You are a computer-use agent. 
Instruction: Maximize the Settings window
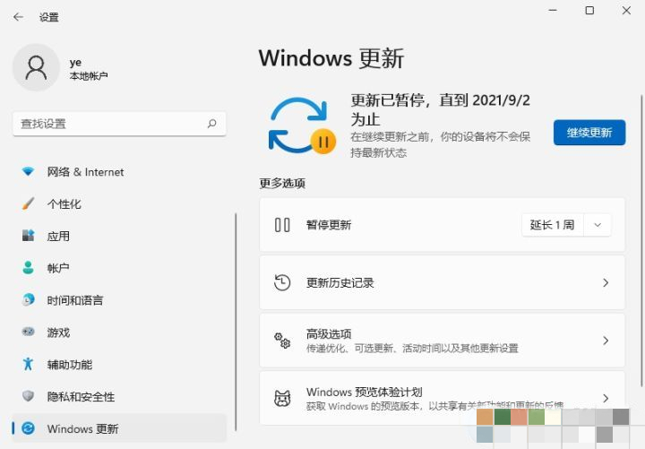coord(589,10)
